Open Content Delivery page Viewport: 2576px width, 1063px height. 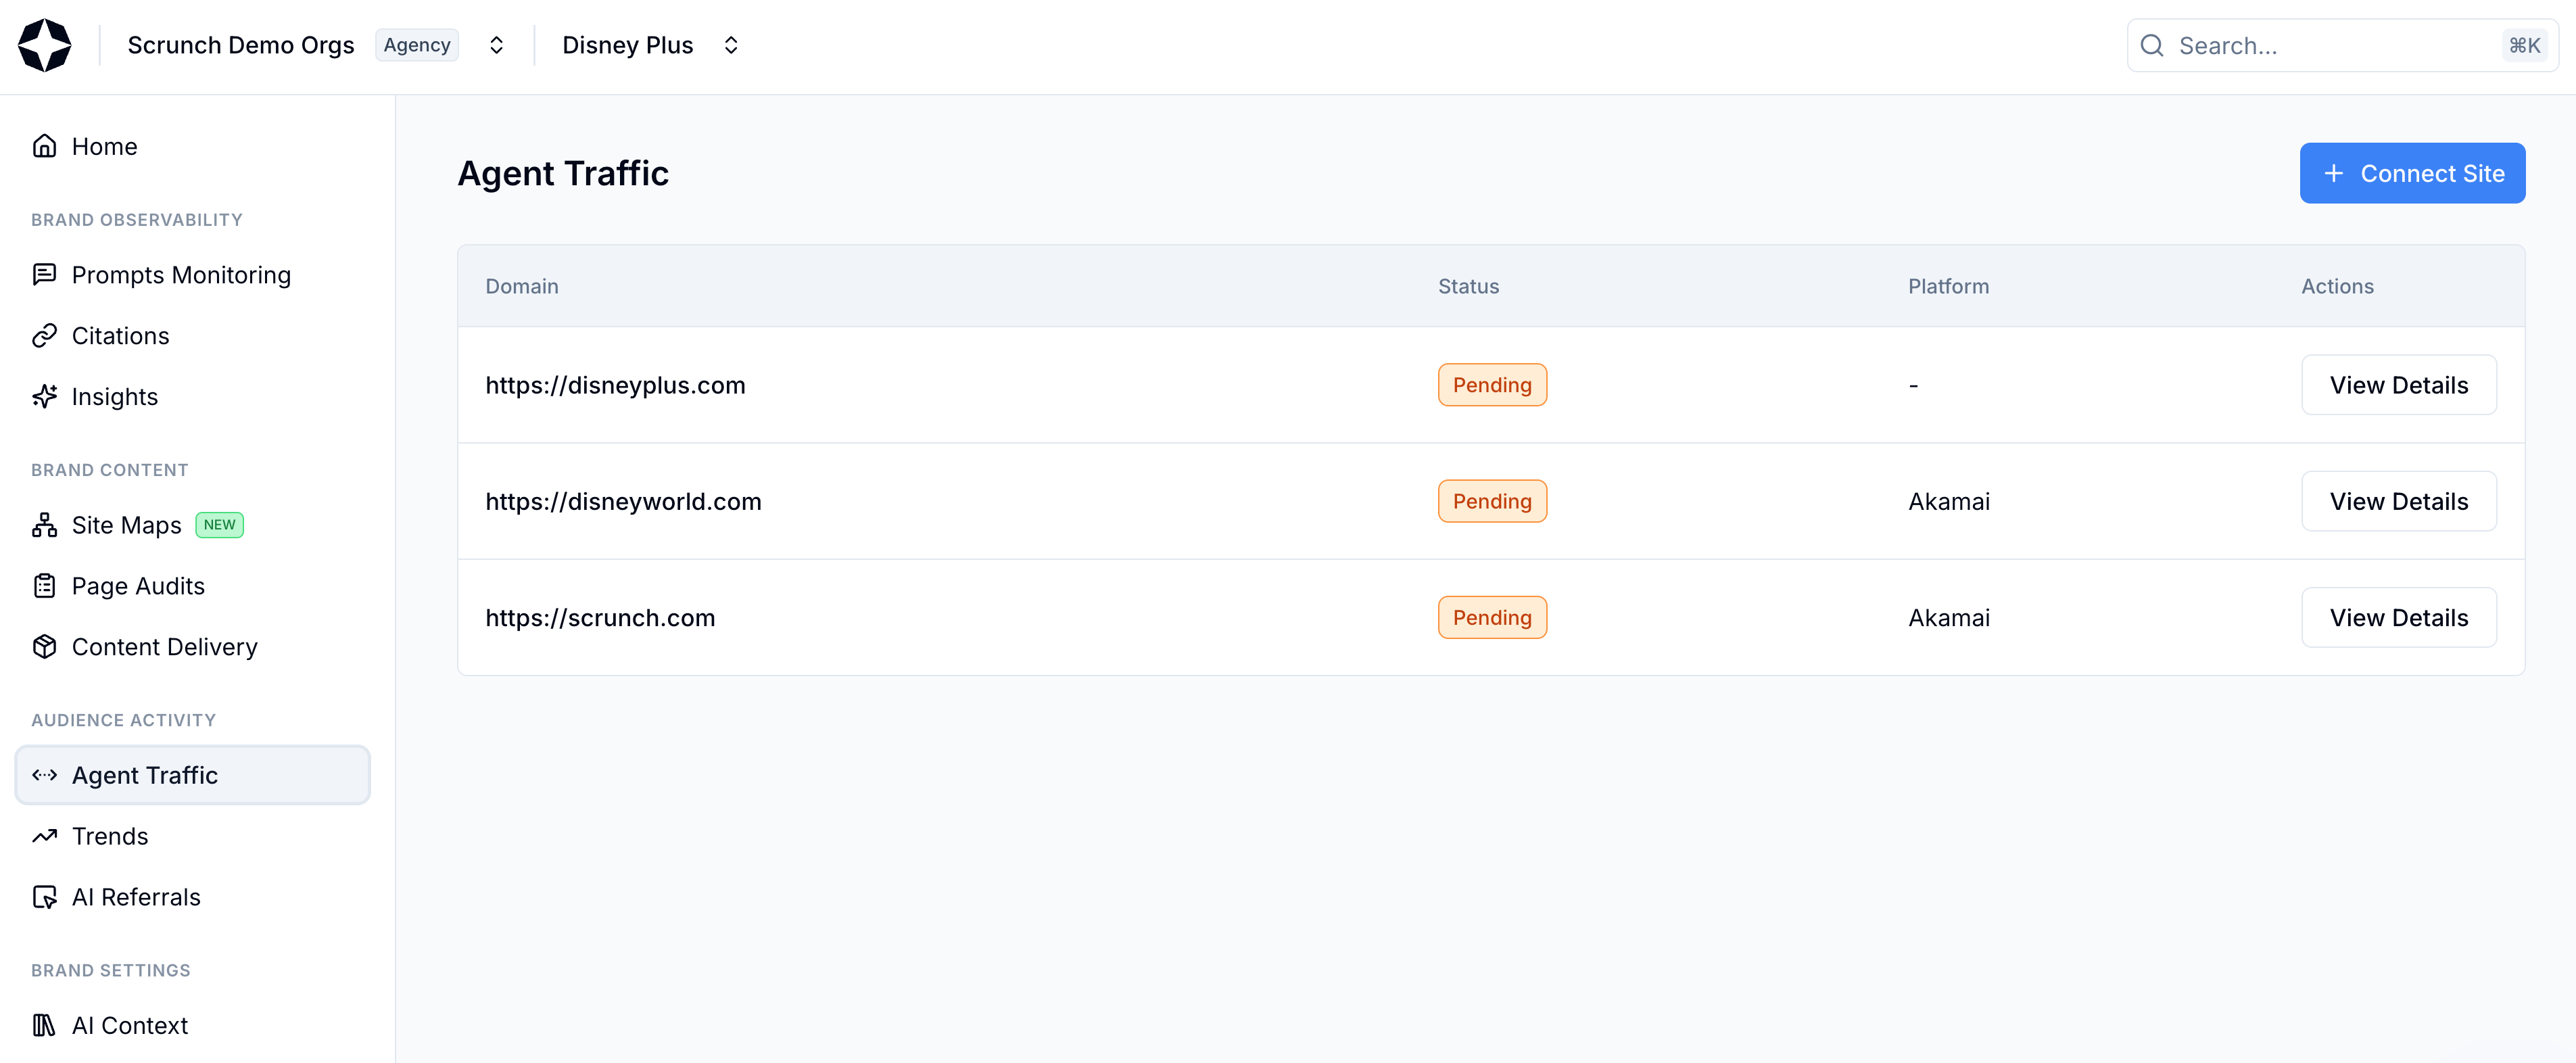pos(193,647)
